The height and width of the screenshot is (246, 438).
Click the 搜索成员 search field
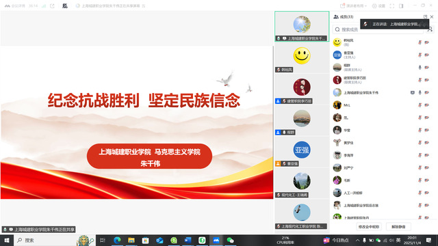[378, 29]
